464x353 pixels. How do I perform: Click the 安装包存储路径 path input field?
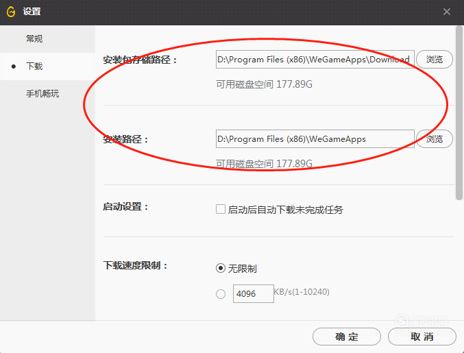point(315,60)
